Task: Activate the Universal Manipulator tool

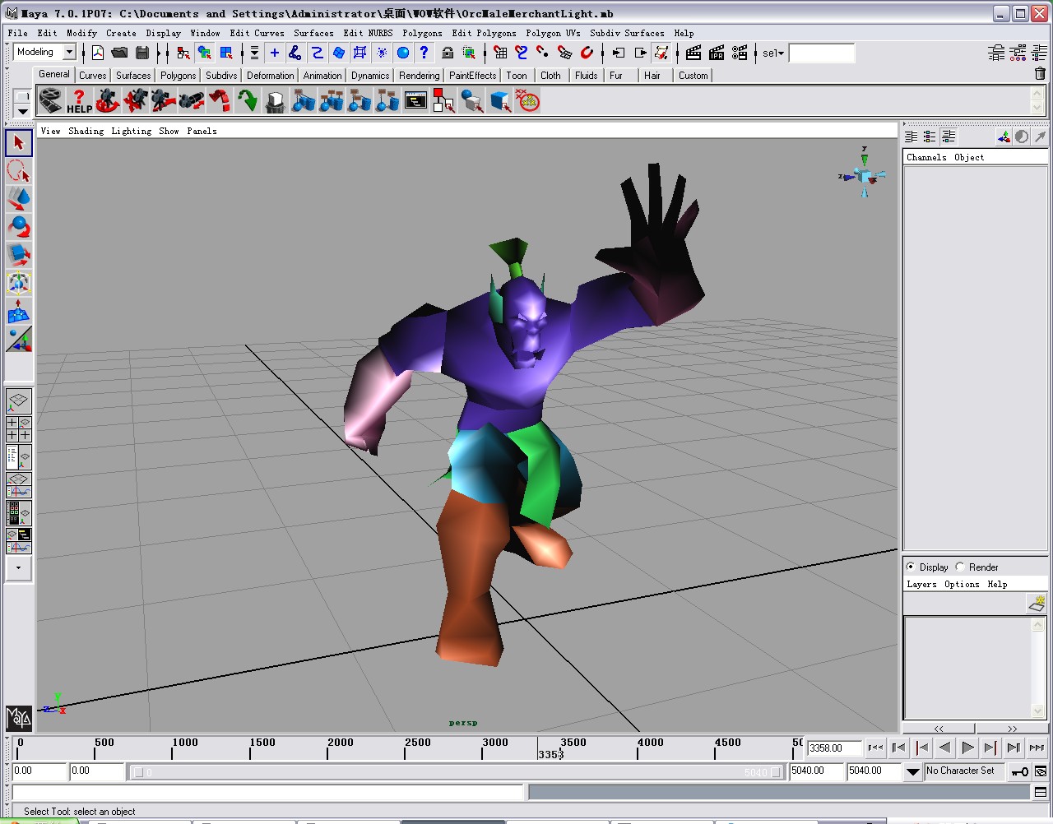Action: [19, 283]
